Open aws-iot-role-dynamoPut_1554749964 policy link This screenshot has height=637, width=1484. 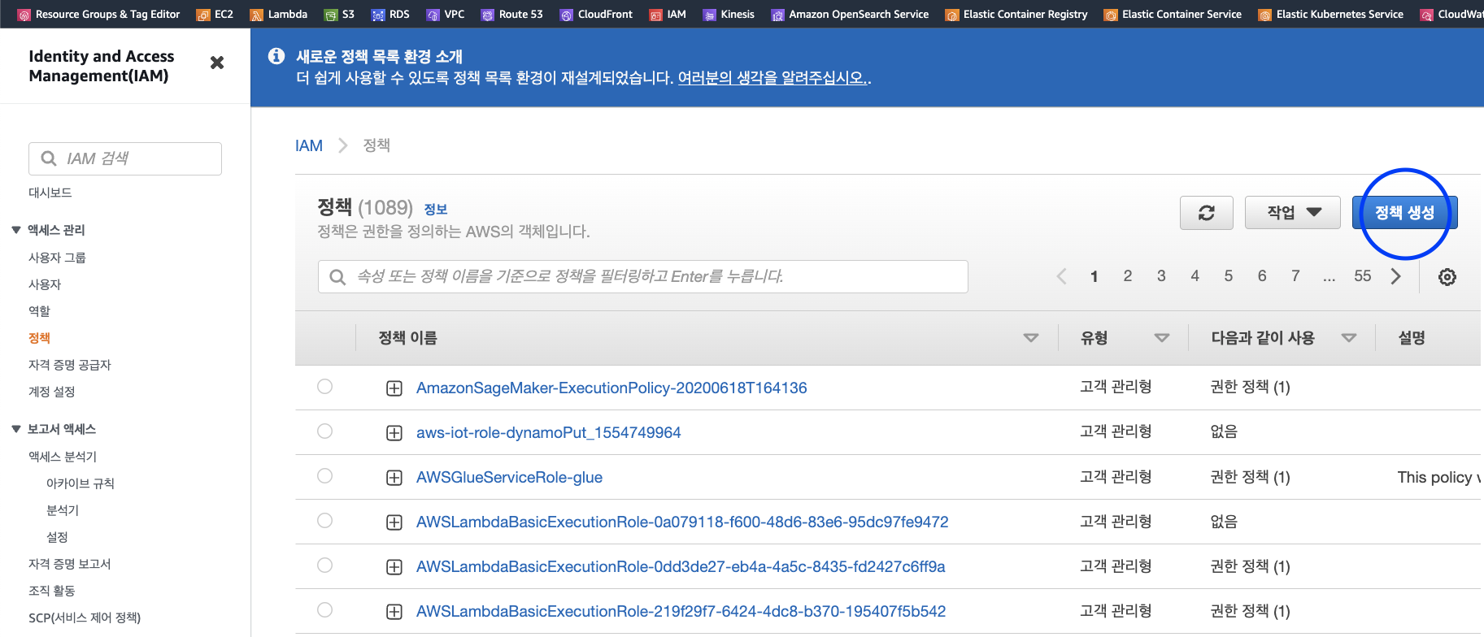pyautogui.click(x=549, y=433)
